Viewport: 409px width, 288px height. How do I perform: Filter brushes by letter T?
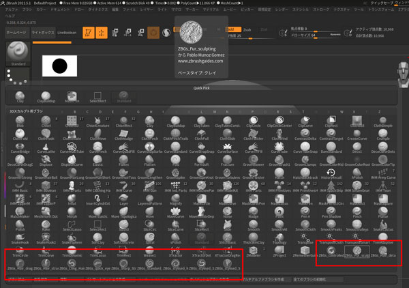click(303, 112)
